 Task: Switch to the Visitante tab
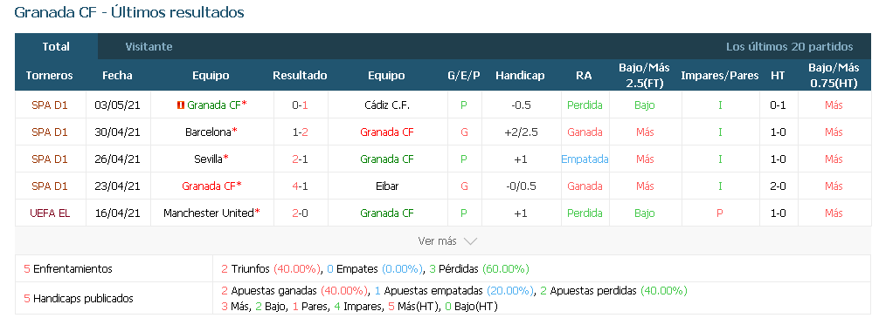(149, 47)
